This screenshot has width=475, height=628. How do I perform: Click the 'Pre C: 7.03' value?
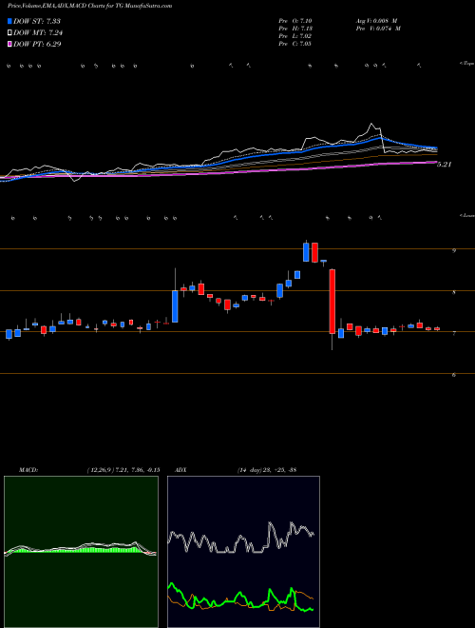click(295, 44)
